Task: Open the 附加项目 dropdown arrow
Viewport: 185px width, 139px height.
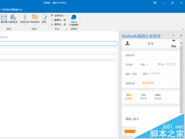Action: pos(35,25)
